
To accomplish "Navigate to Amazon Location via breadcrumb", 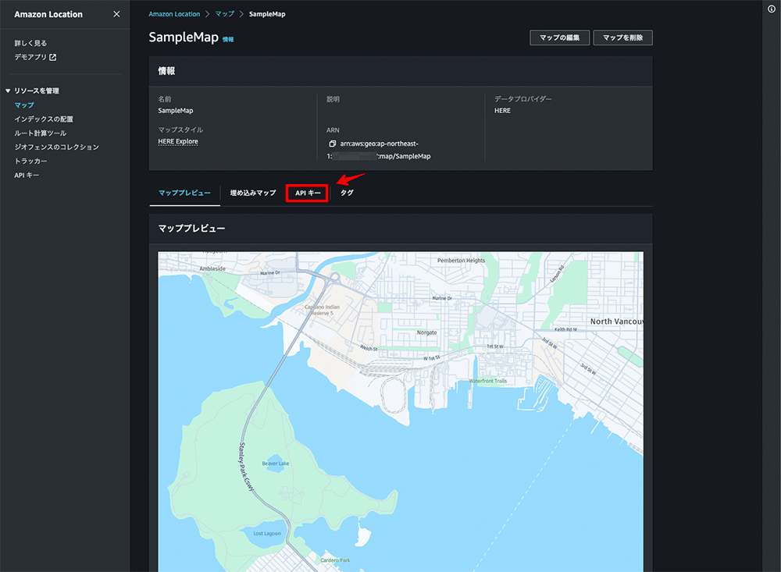I will click(174, 13).
